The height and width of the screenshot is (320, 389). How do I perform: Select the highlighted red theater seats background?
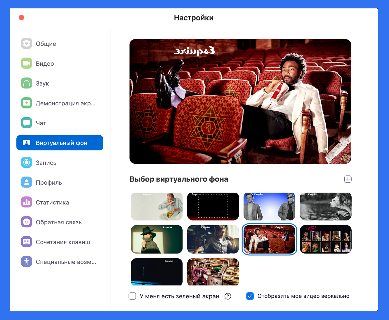click(269, 239)
